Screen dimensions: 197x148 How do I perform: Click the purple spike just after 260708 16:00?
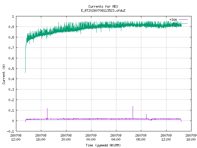(x=47, y=113)
